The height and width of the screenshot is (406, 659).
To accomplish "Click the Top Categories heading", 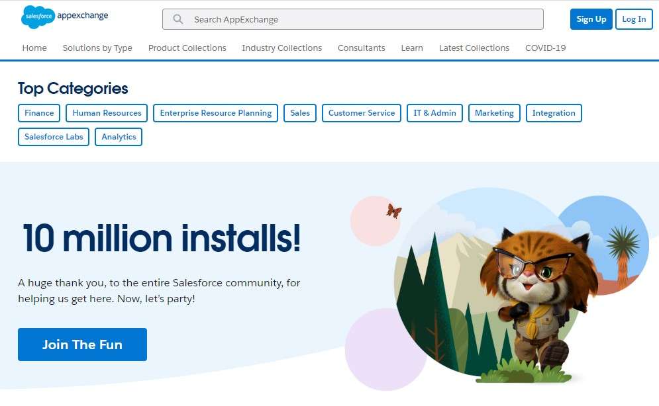I will click(x=73, y=89).
